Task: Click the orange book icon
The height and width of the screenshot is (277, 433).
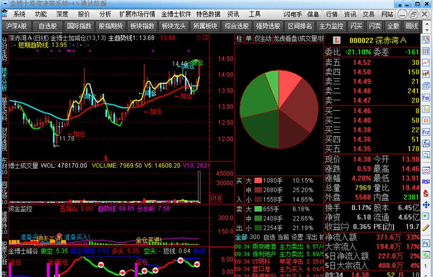Action: click(x=426, y=120)
